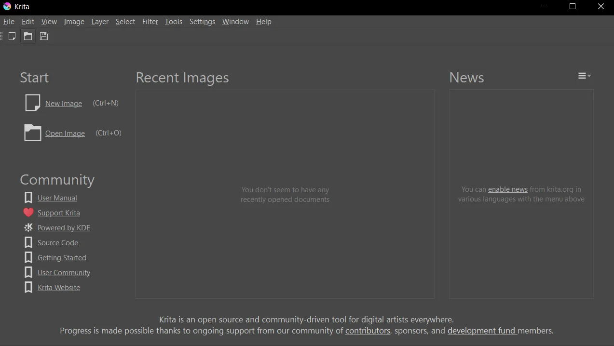This screenshot has height=346, width=614.
Task: Click the 'recently opened documents' placeholder text
Action: (x=285, y=200)
